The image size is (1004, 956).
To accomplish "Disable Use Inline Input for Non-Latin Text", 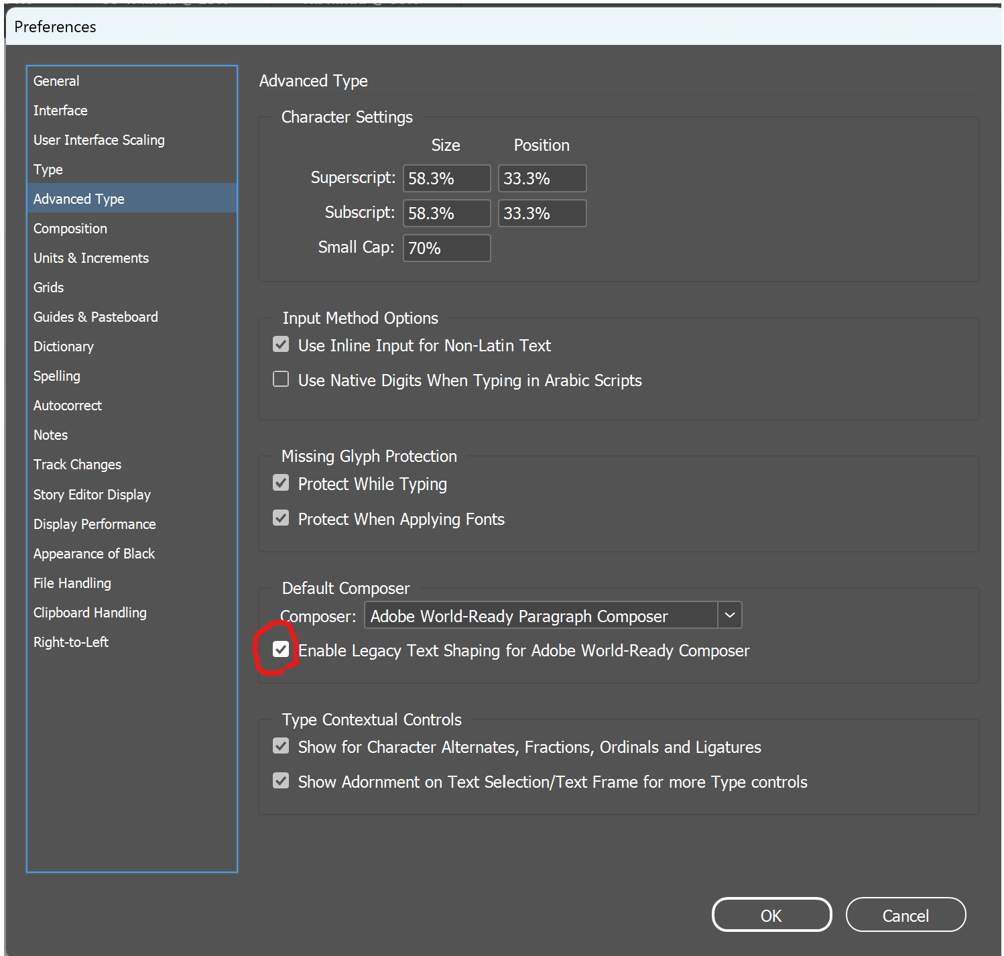I will pos(281,345).
